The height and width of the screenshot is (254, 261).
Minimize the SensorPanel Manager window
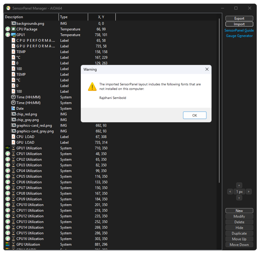223,8
